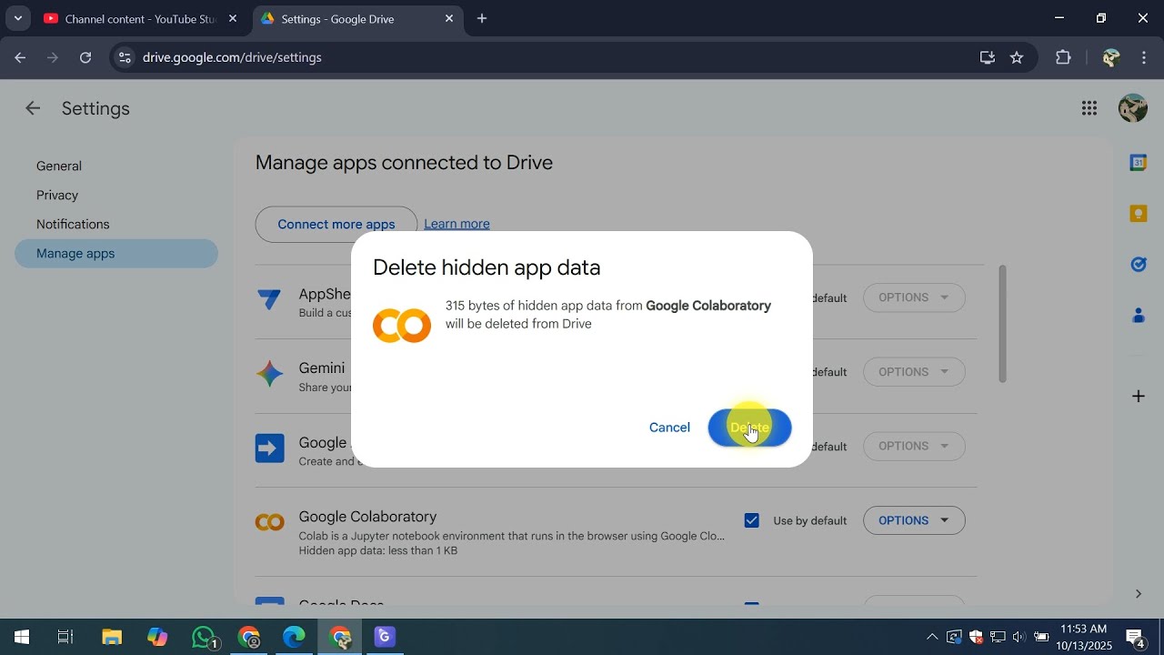Click the apps list scrollbar
Screen dimensions: 1164x655
point(1002,323)
